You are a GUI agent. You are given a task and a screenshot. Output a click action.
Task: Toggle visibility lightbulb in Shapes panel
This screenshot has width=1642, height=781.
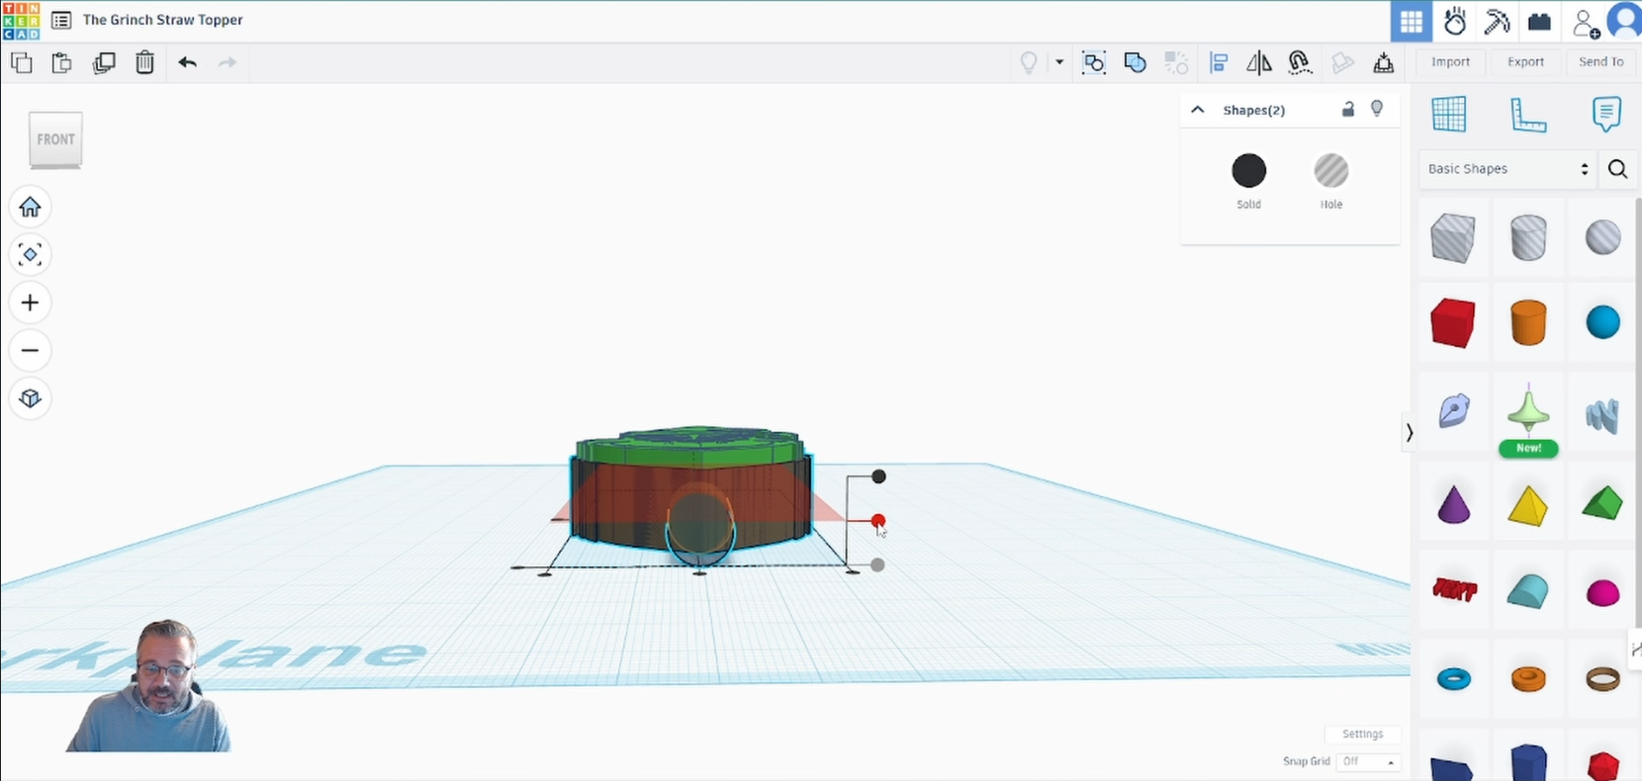pyautogui.click(x=1377, y=109)
